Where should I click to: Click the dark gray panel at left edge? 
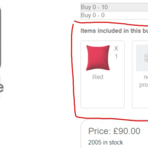click(x=0, y=38)
